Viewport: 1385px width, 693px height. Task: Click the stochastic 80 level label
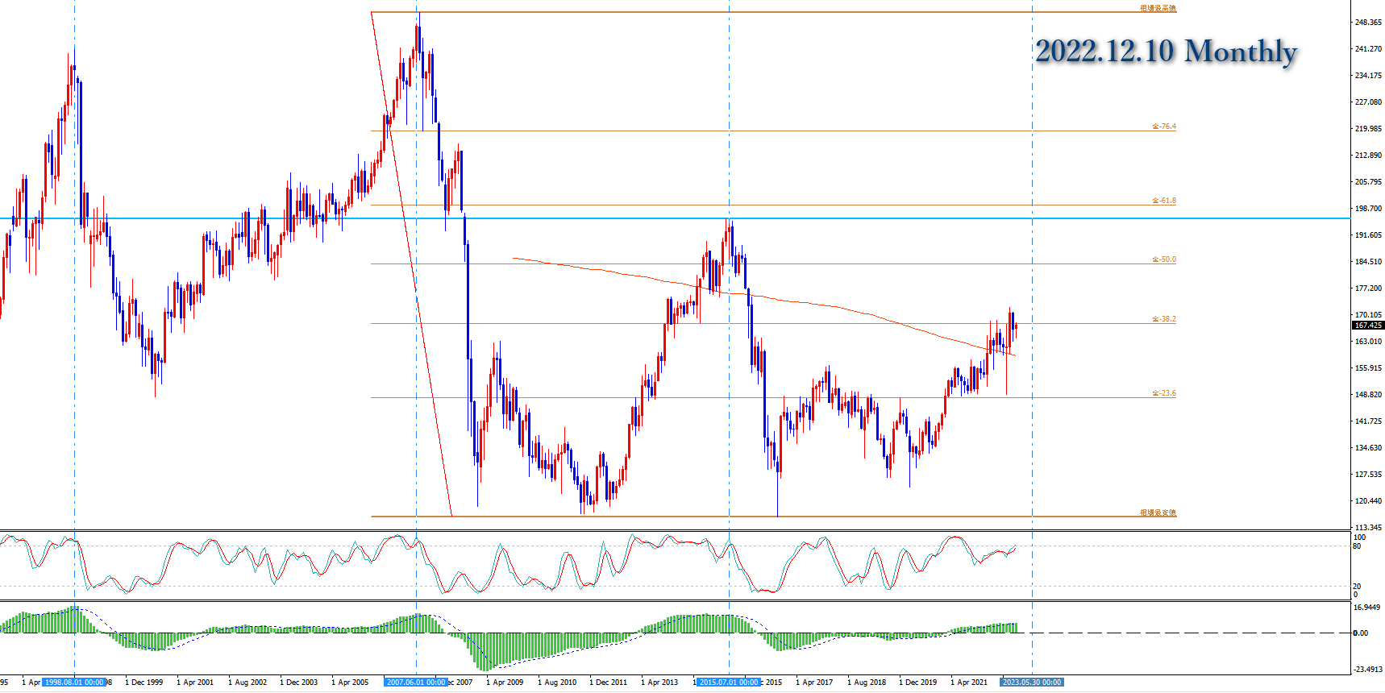point(1357,546)
